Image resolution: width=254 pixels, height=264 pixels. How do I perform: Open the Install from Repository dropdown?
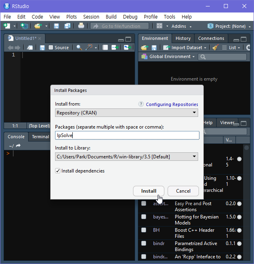(x=127, y=112)
